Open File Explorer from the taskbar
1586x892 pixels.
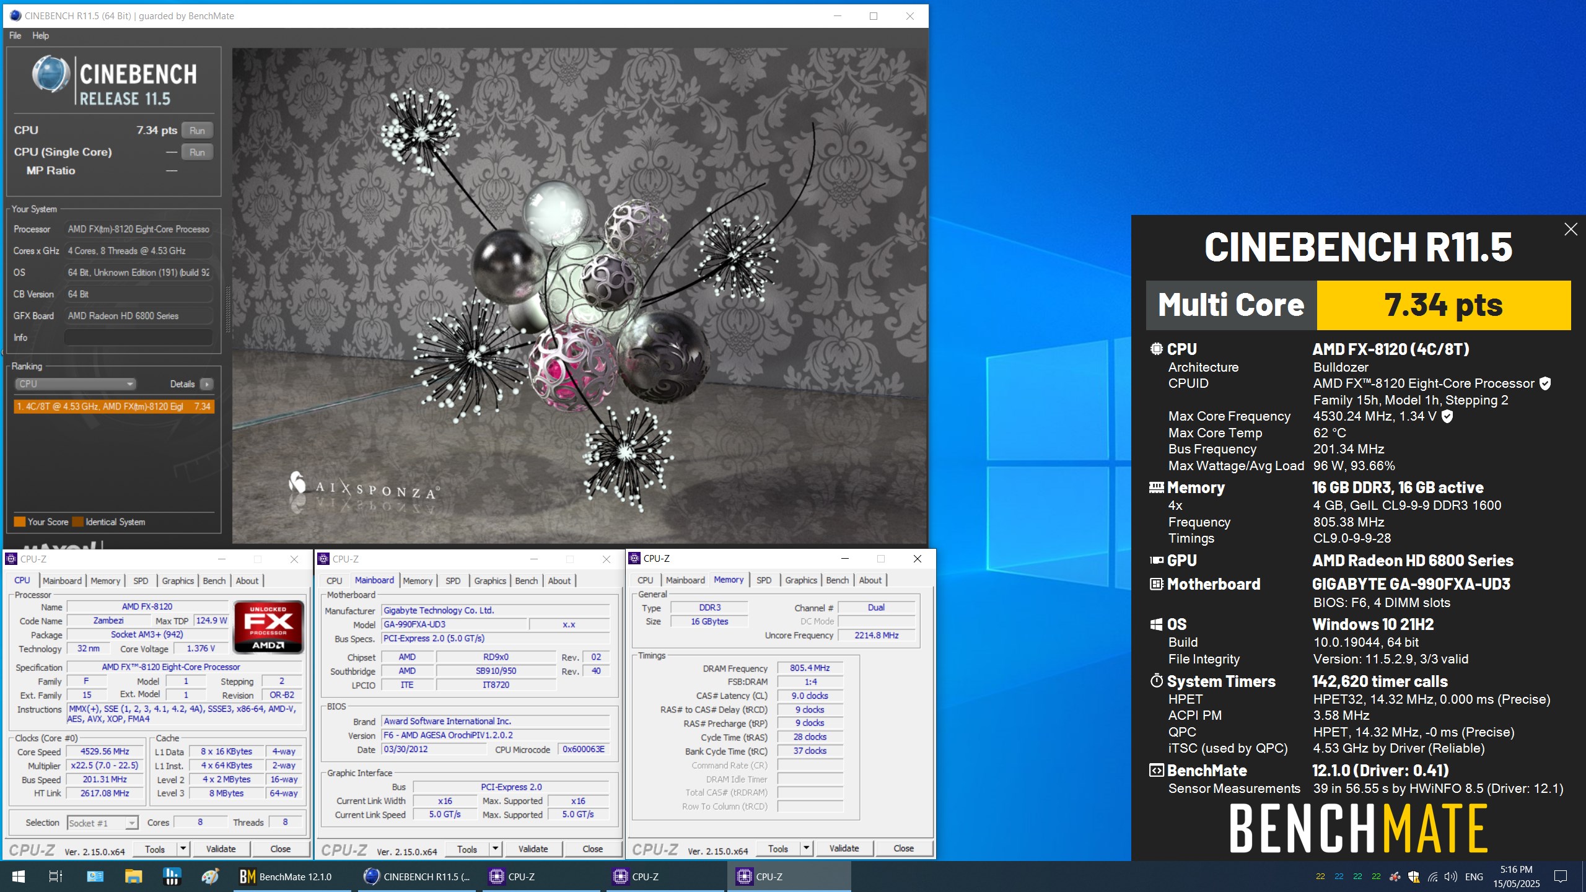pos(133,877)
